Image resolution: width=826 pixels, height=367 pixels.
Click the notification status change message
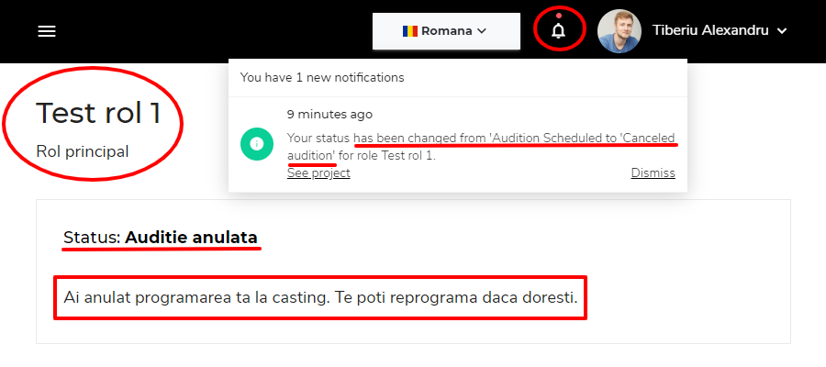481,147
